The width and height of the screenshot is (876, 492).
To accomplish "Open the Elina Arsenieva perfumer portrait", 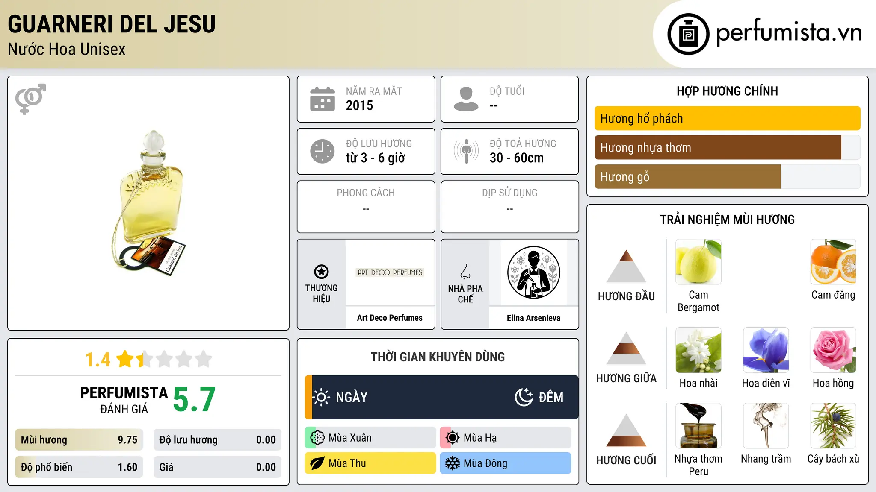I will (533, 272).
